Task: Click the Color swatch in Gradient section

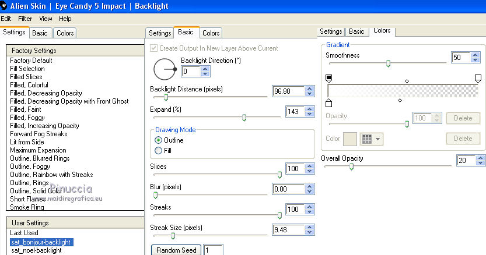Action: 350,139
